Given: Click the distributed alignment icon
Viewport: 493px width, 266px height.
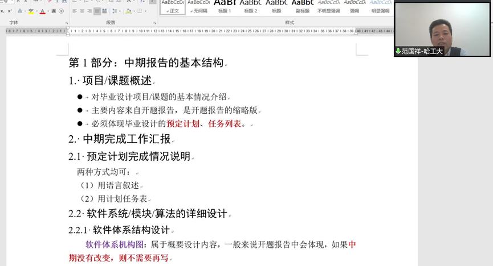Looking at the screenshot, I should point(104,11).
